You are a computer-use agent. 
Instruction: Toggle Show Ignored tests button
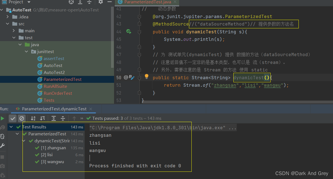pos(22,118)
